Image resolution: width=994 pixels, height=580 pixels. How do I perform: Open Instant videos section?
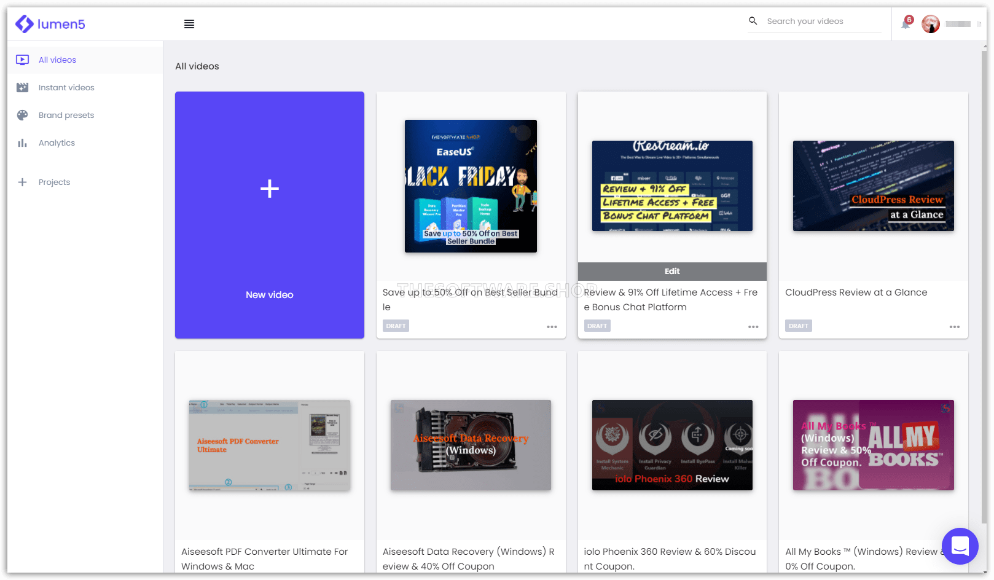pyautogui.click(x=66, y=87)
